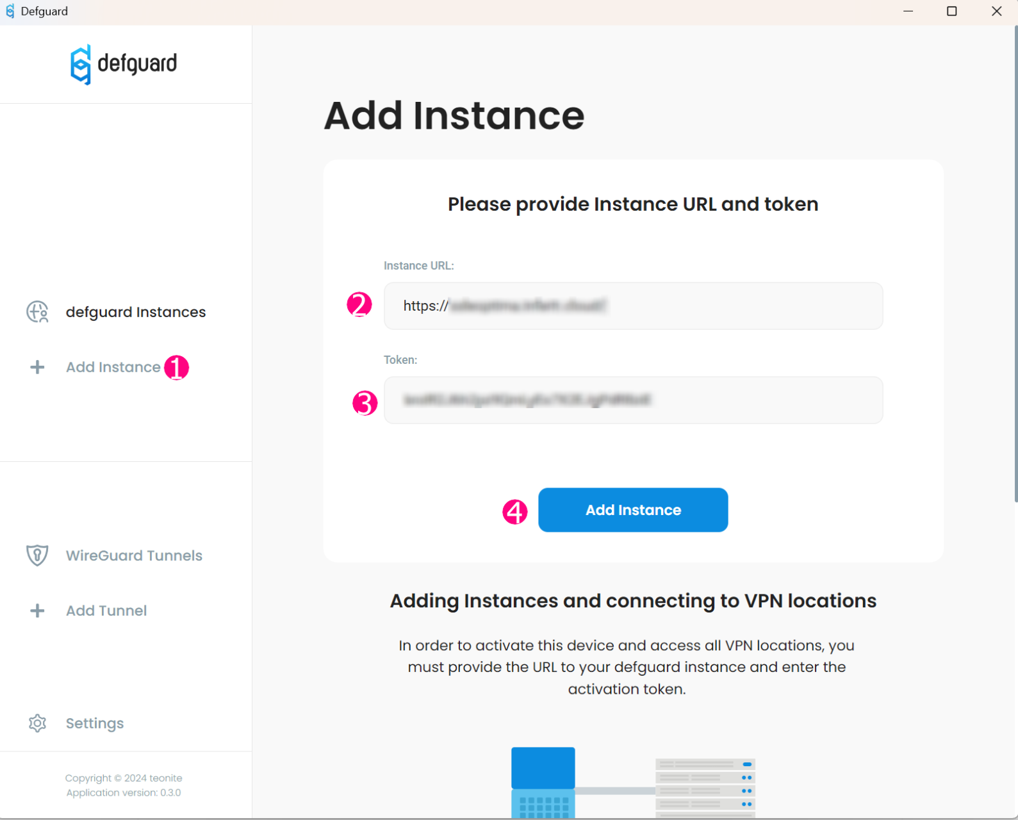Minimize the Defguard window

click(908, 11)
